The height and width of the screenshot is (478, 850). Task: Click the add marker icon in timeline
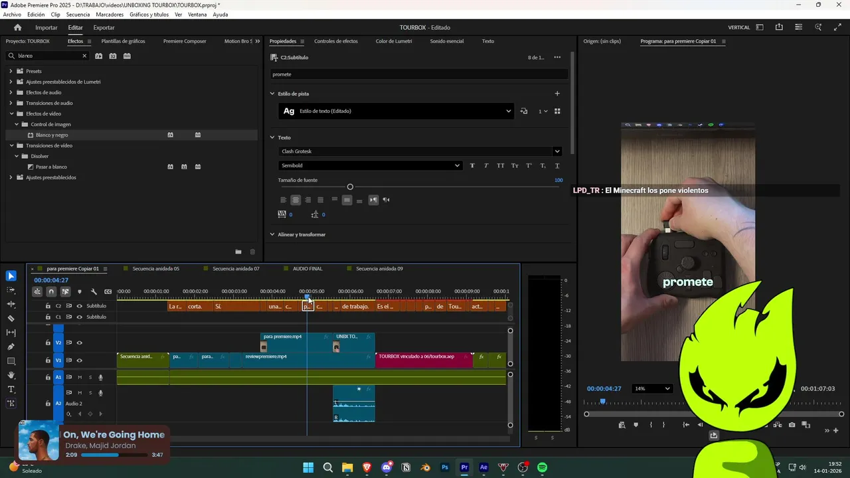pyautogui.click(x=80, y=291)
